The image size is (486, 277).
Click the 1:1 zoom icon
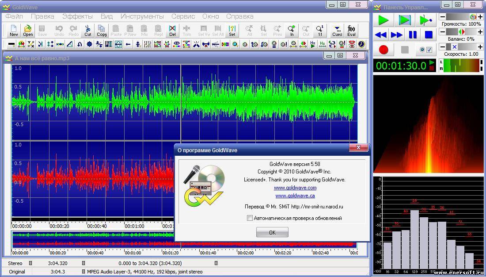[320, 31]
